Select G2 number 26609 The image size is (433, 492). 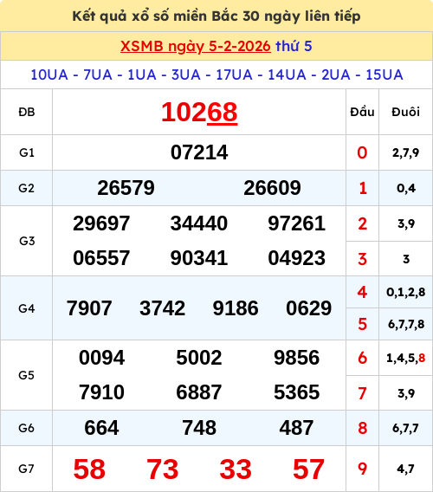(272, 188)
